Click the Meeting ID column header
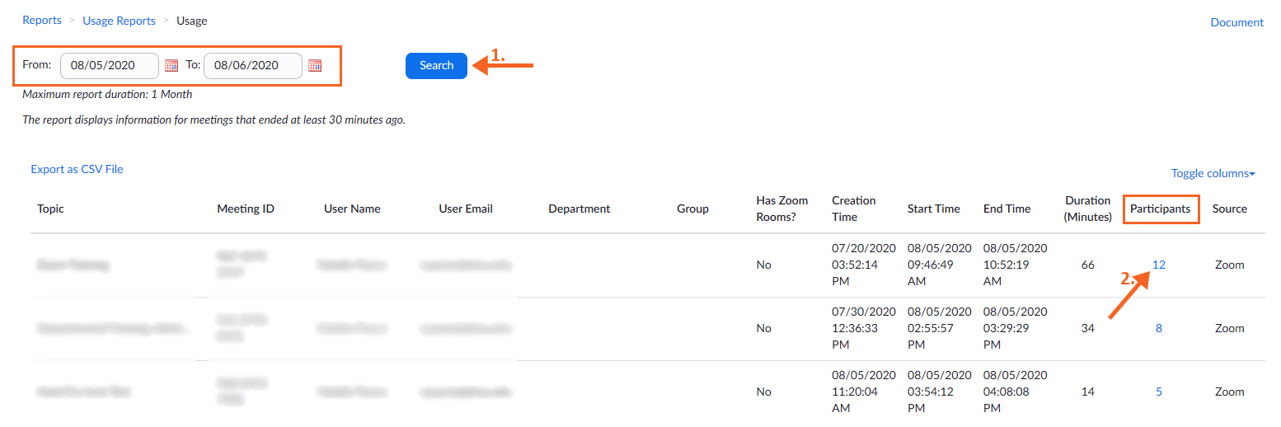The height and width of the screenshot is (427, 1281). [x=246, y=209]
